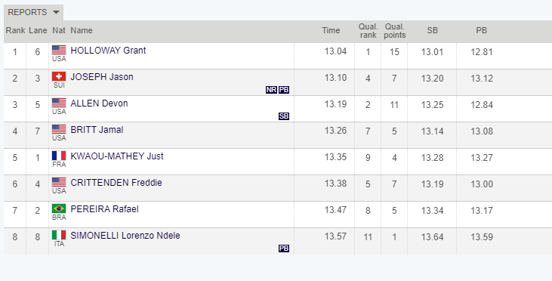Click the Swiss flag beside JOSEPH Jason

coord(59,76)
